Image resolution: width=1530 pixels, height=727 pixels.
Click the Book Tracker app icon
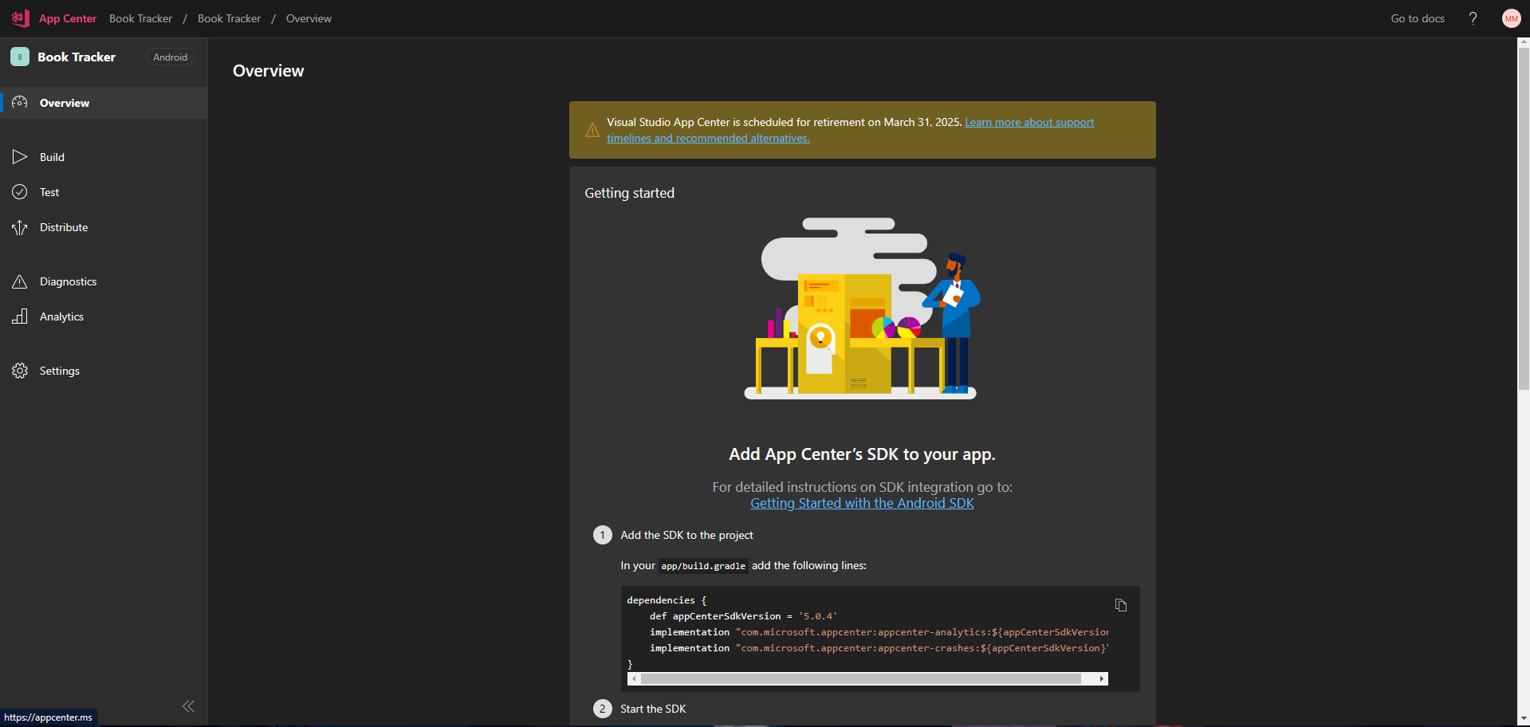coord(20,57)
